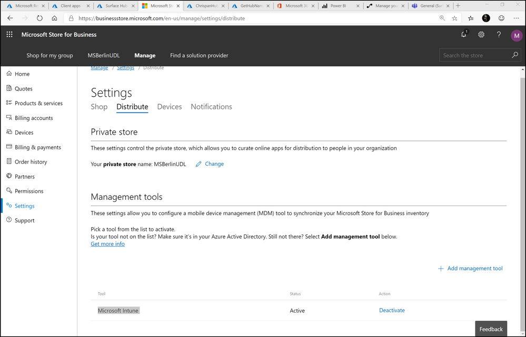This screenshot has height=337, width=526.
Task: Open Order history in the sidebar
Action: pyautogui.click(x=26, y=162)
